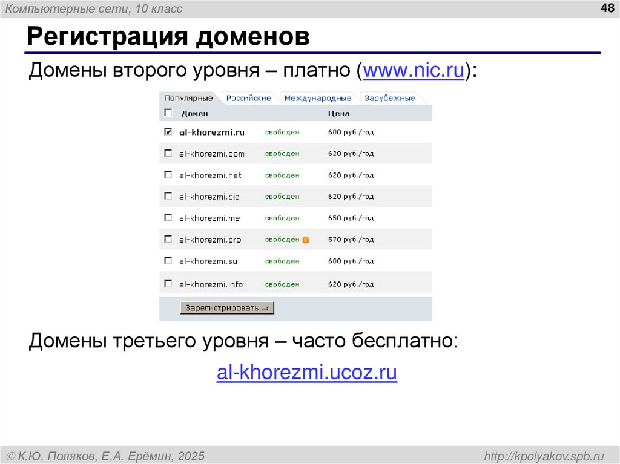Uncheck the al-khorezmi.ru domain checkbox
The image size is (620, 464).
[168, 131]
